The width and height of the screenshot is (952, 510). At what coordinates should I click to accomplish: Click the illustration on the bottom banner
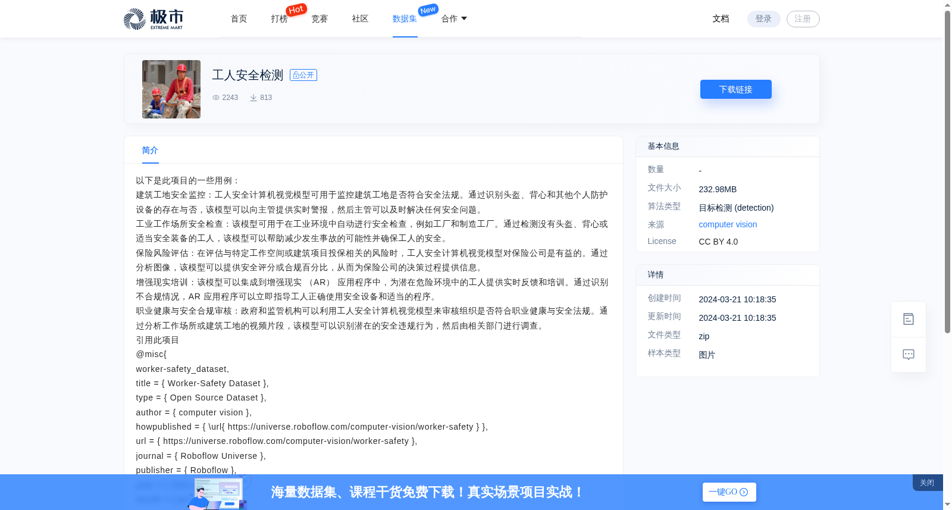coord(217,493)
